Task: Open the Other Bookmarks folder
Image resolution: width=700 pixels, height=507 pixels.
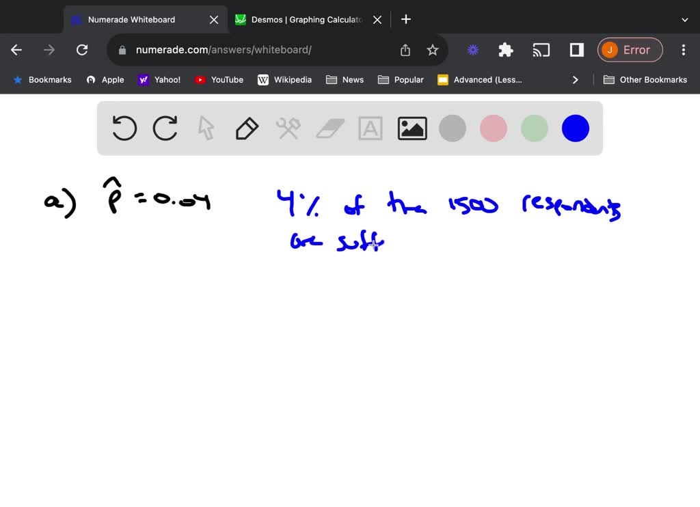Action: click(x=645, y=80)
